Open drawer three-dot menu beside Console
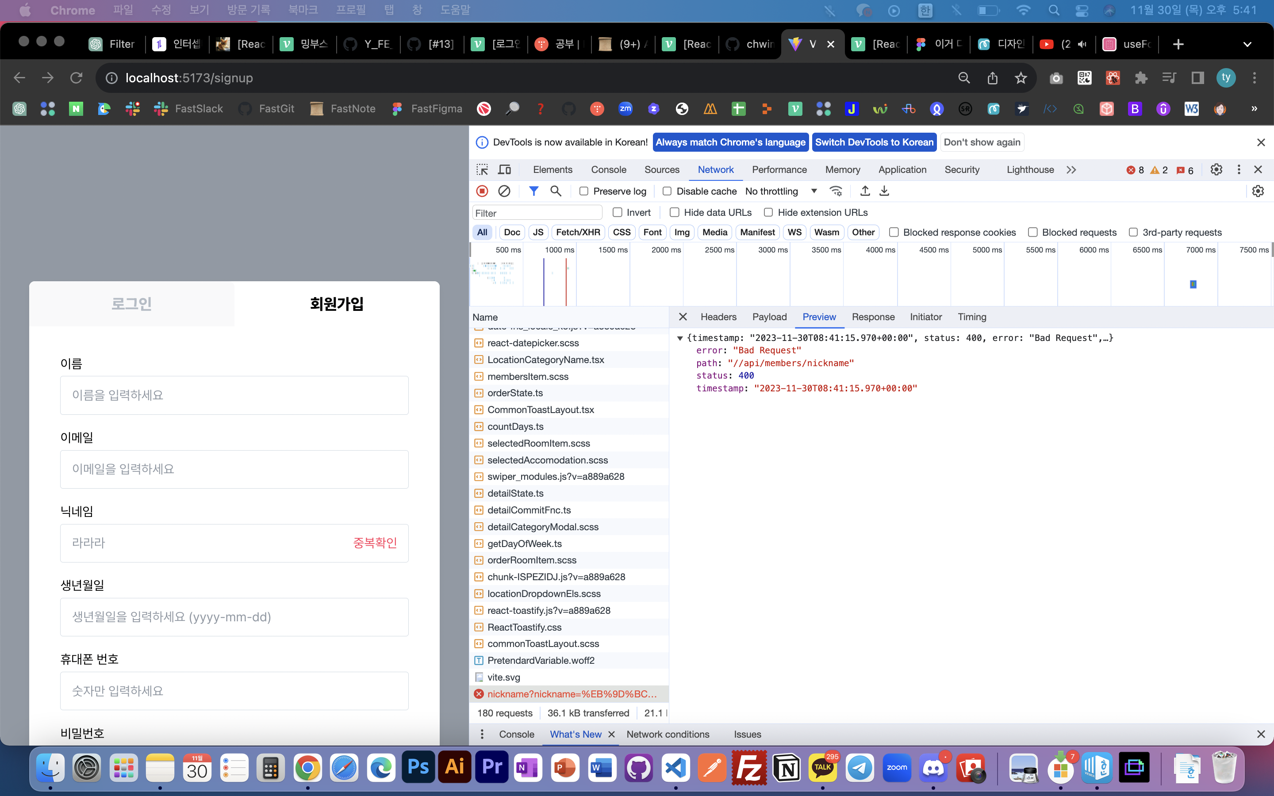The image size is (1274, 796). pos(482,734)
